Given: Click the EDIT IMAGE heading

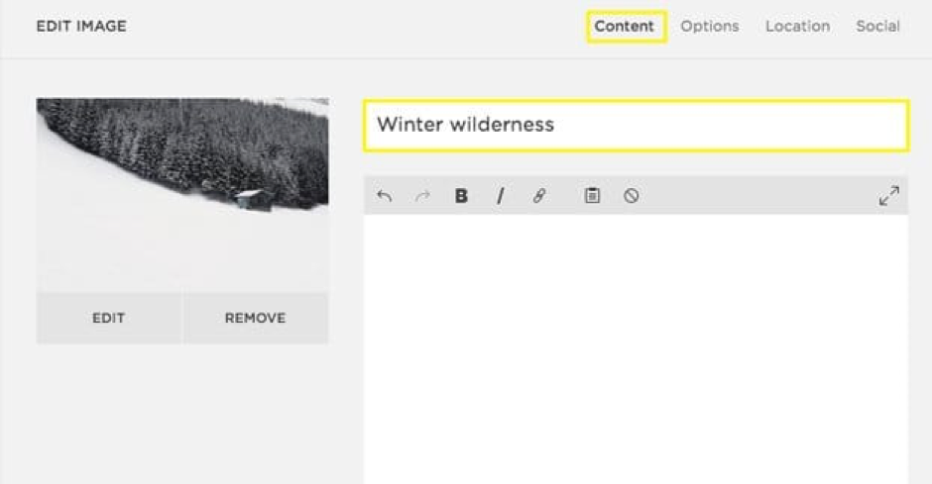Looking at the screenshot, I should 81,26.
